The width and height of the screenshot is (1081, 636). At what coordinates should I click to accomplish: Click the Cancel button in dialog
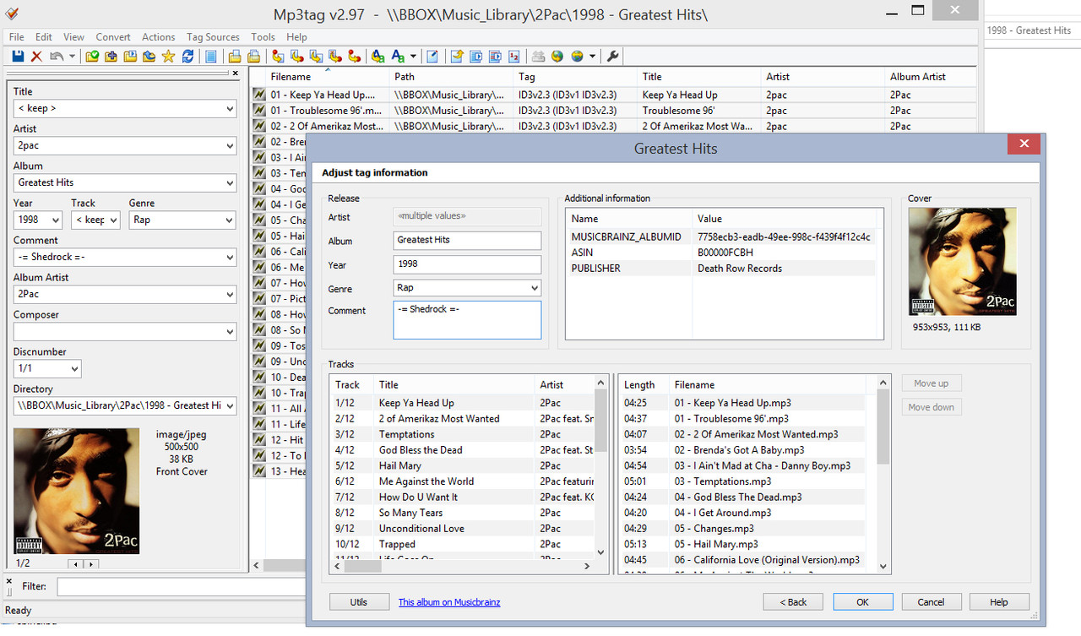[931, 602]
